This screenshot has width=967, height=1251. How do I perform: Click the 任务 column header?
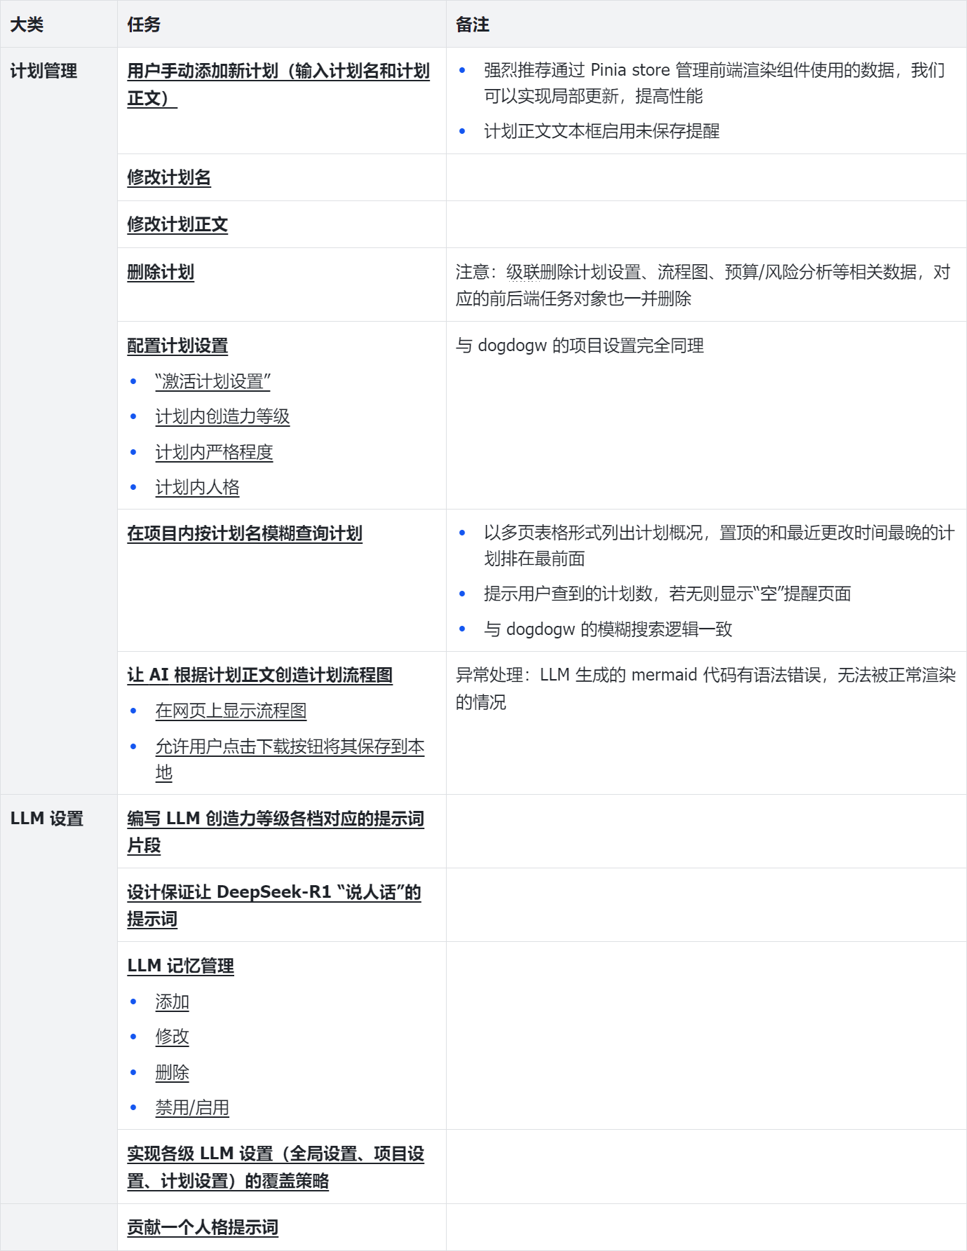tap(282, 25)
